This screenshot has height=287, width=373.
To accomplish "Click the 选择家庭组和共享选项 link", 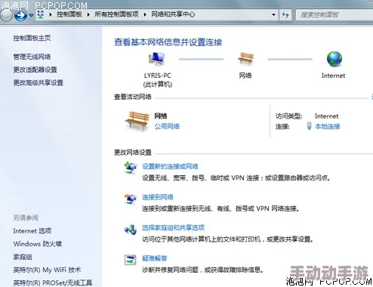I will (173, 228).
